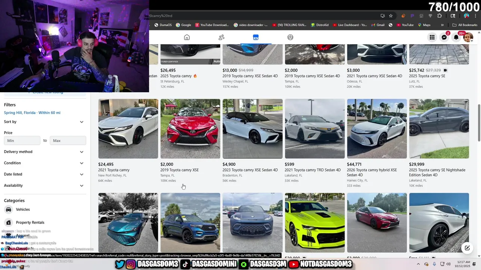The image size is (481, 270).
Task: Click Property Rentals category label
Action: 30,222
